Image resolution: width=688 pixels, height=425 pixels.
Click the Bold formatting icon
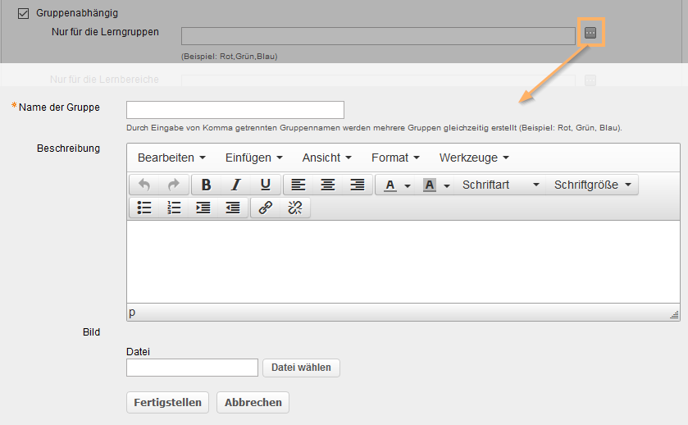coord(207,185)
